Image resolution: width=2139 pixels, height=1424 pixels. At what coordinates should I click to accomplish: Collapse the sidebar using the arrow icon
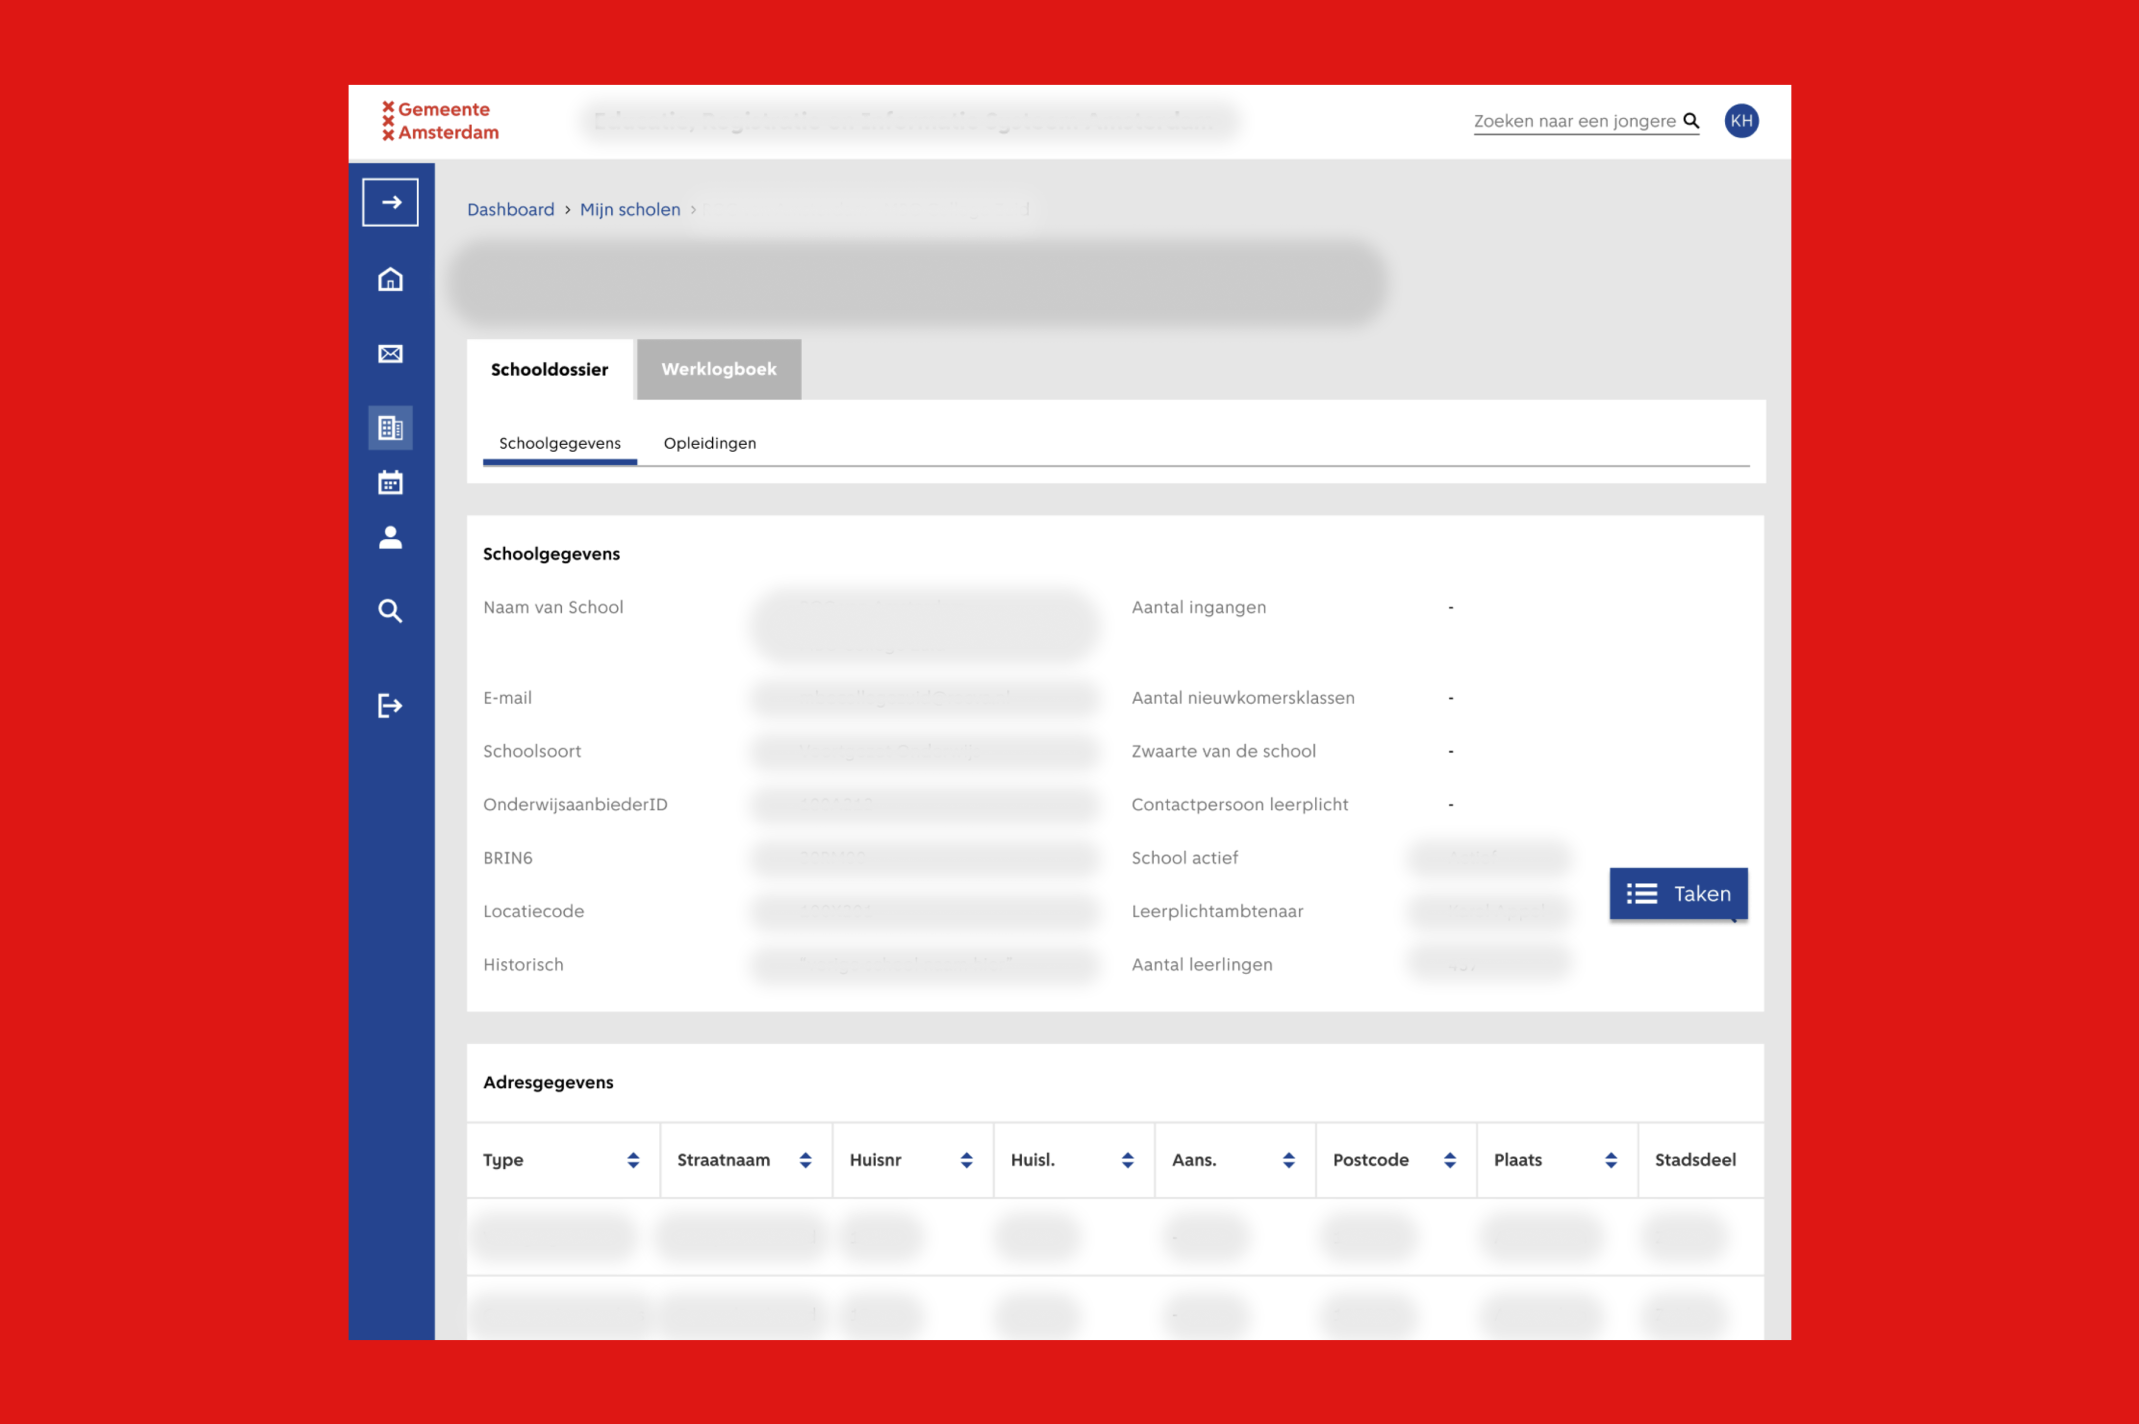click(389, 201)
